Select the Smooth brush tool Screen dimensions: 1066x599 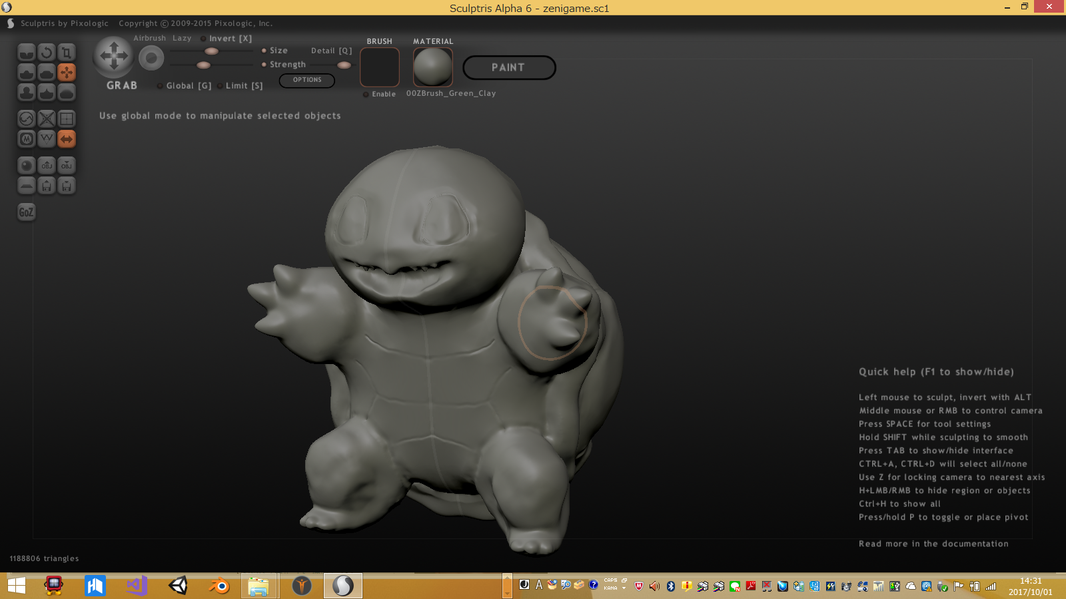point(67,92)
